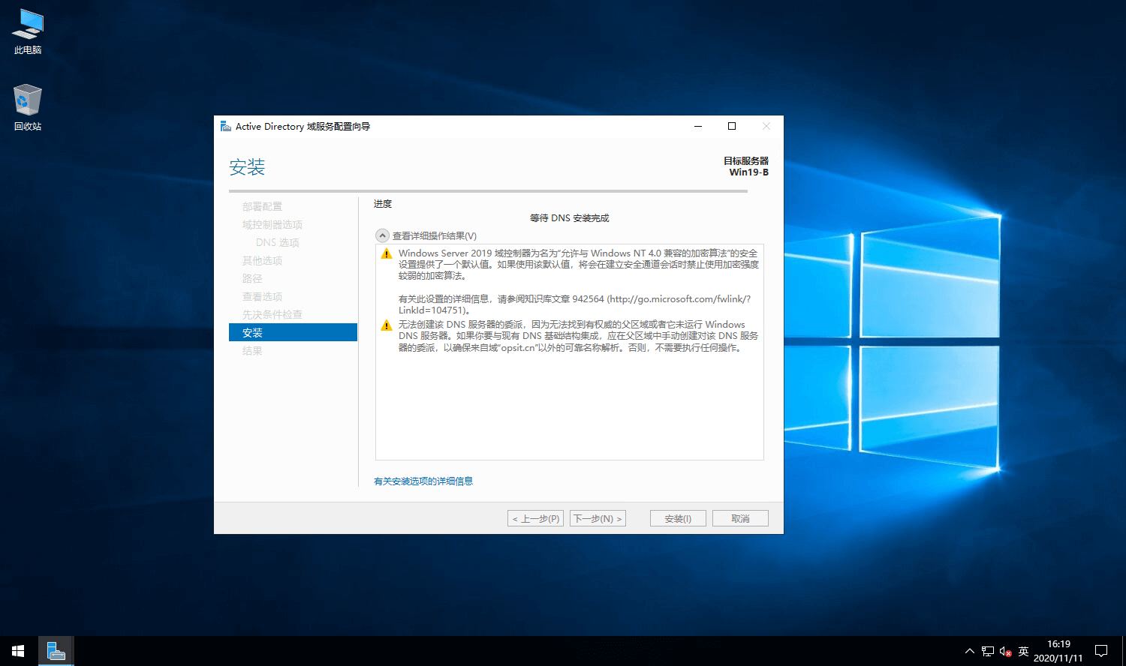Minimize the Active Directory wizard window

698,126
